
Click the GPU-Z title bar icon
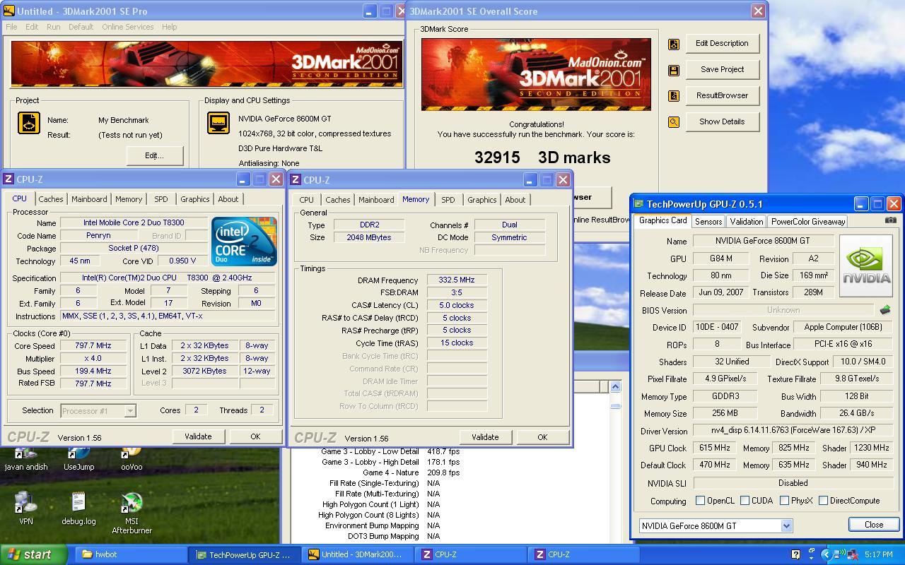(639, 204)
